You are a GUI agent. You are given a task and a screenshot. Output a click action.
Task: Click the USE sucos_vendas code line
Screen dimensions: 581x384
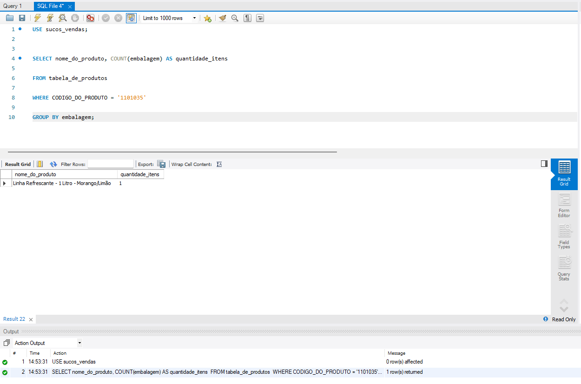click(x=60, y=29)
